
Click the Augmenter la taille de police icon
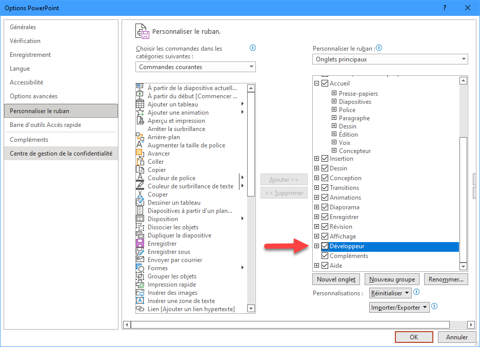click(x=140, y=145)
